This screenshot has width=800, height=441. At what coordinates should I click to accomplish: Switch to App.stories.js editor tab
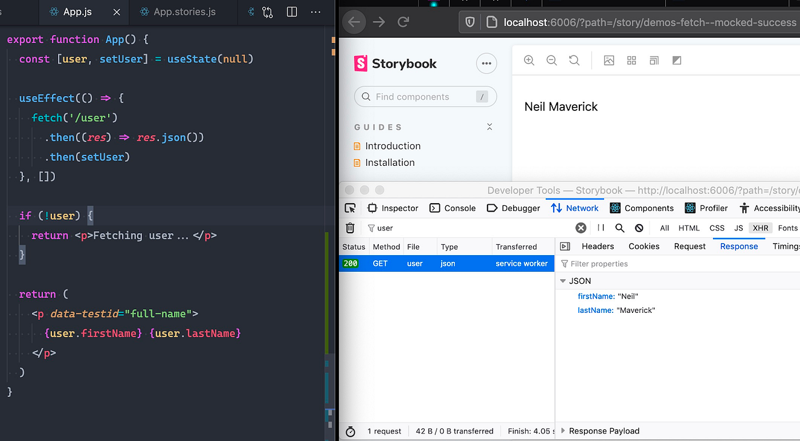pos(178,12)
